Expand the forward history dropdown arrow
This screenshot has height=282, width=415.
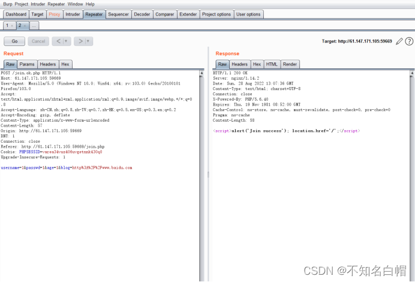point(88,41)
